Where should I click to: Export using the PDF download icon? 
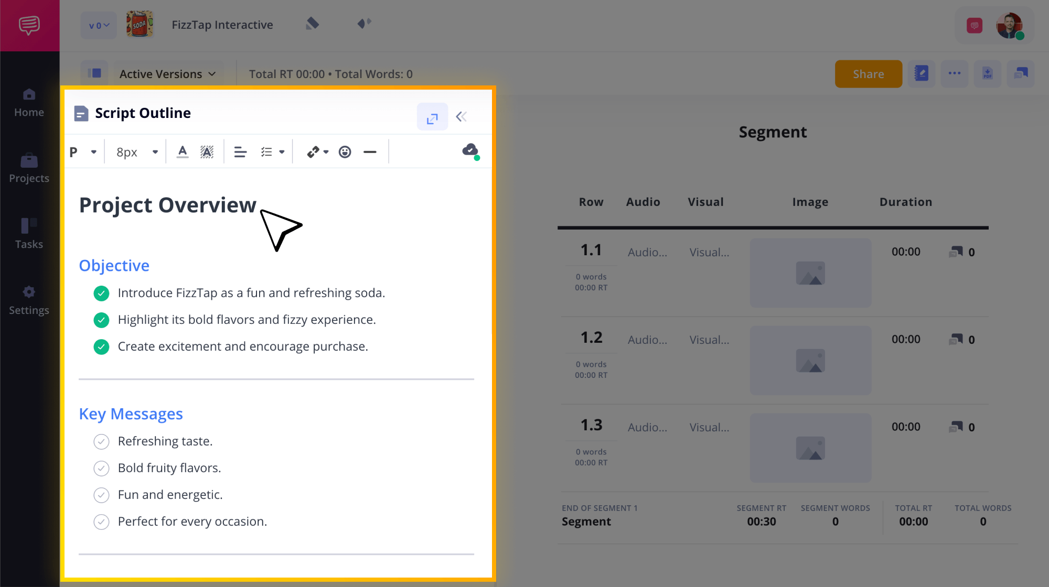(x=988, y=73)
